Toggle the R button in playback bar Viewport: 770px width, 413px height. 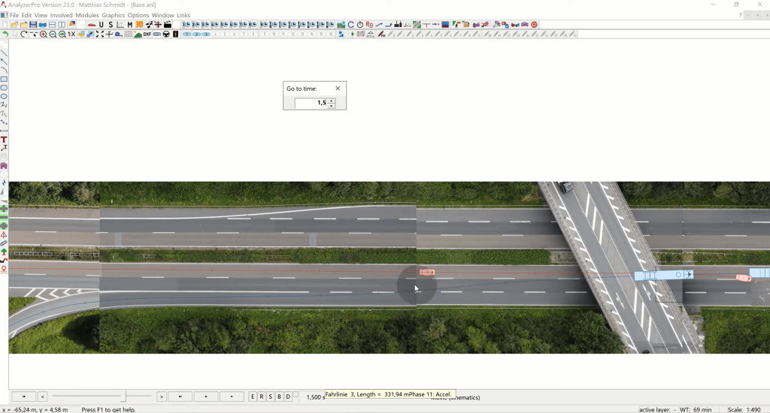pyautogui.click(x=262, y=396)
